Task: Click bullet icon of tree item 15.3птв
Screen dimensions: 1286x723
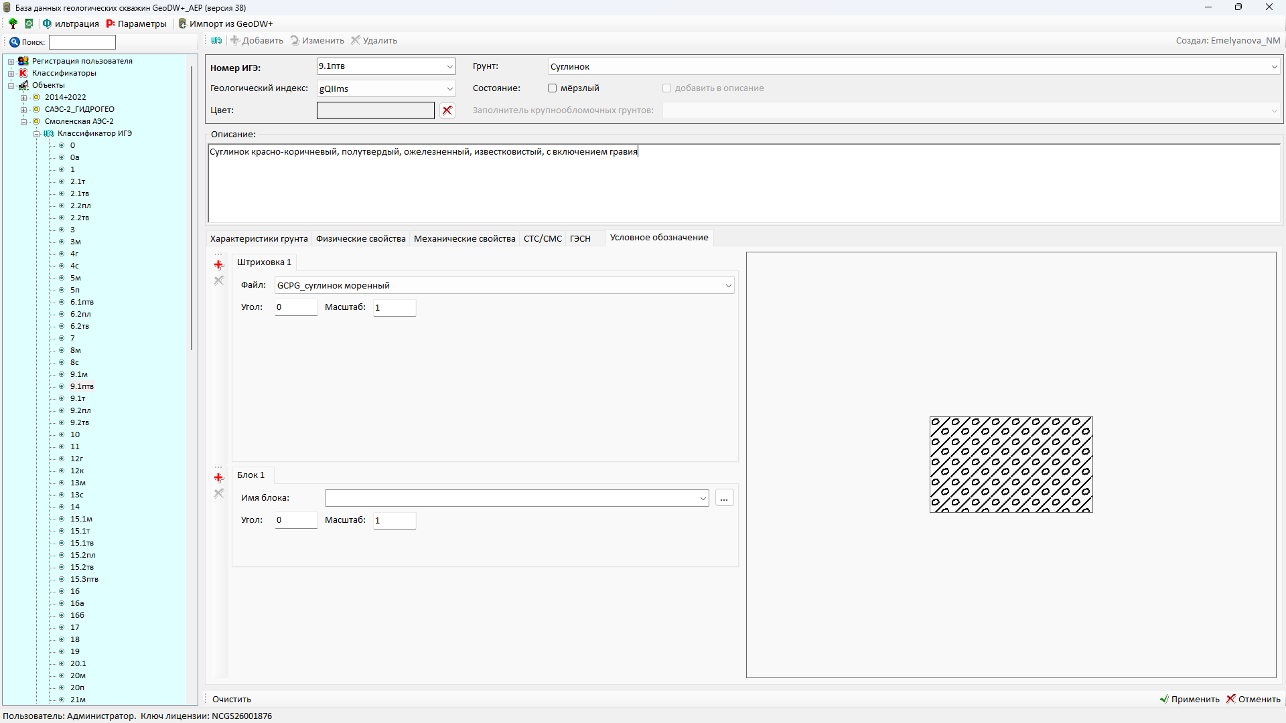Action: [62, 579]
